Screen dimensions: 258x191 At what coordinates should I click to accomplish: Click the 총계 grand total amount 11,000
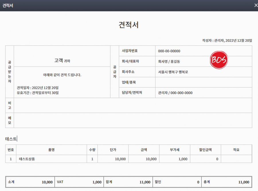[243, 182]
